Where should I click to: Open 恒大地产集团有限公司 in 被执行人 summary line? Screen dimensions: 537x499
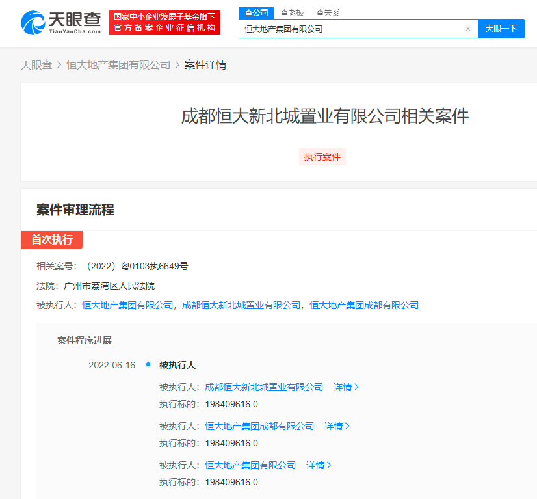coord(127,305)
